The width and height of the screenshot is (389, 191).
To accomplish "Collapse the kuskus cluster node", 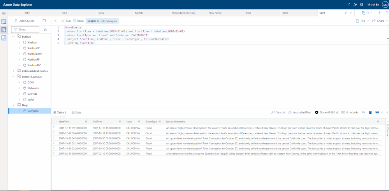I will click(13, 37).
